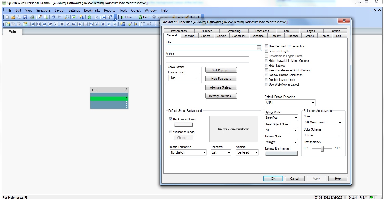Click the Transparency slider handle
The height and width of the screenshot is (199, 384).
click(322, 149)
